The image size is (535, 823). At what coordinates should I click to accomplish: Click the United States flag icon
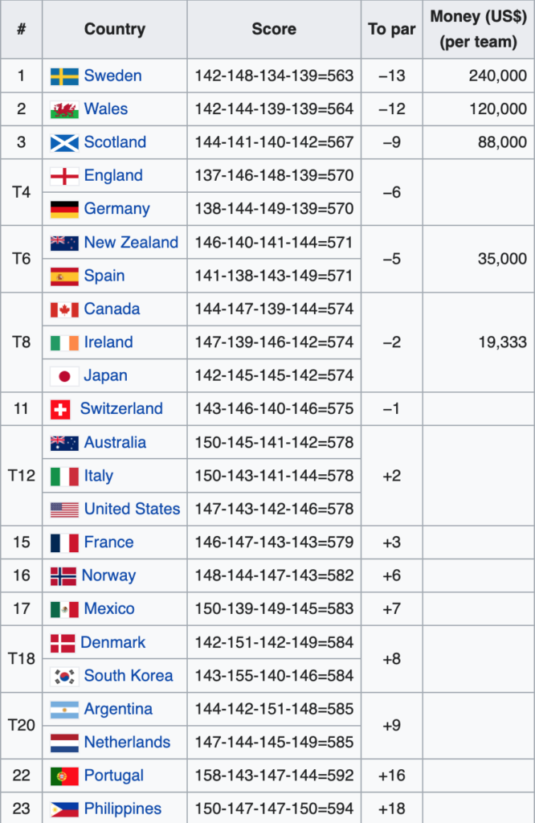(x=64, y=510)
